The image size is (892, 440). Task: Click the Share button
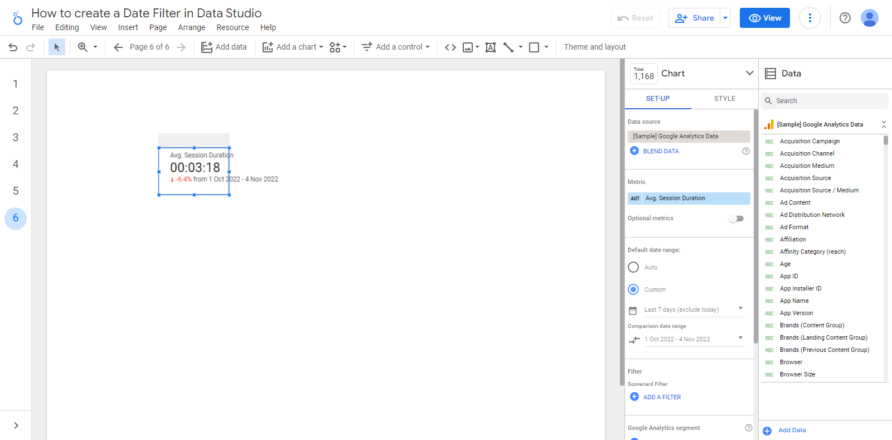point(695,18)
